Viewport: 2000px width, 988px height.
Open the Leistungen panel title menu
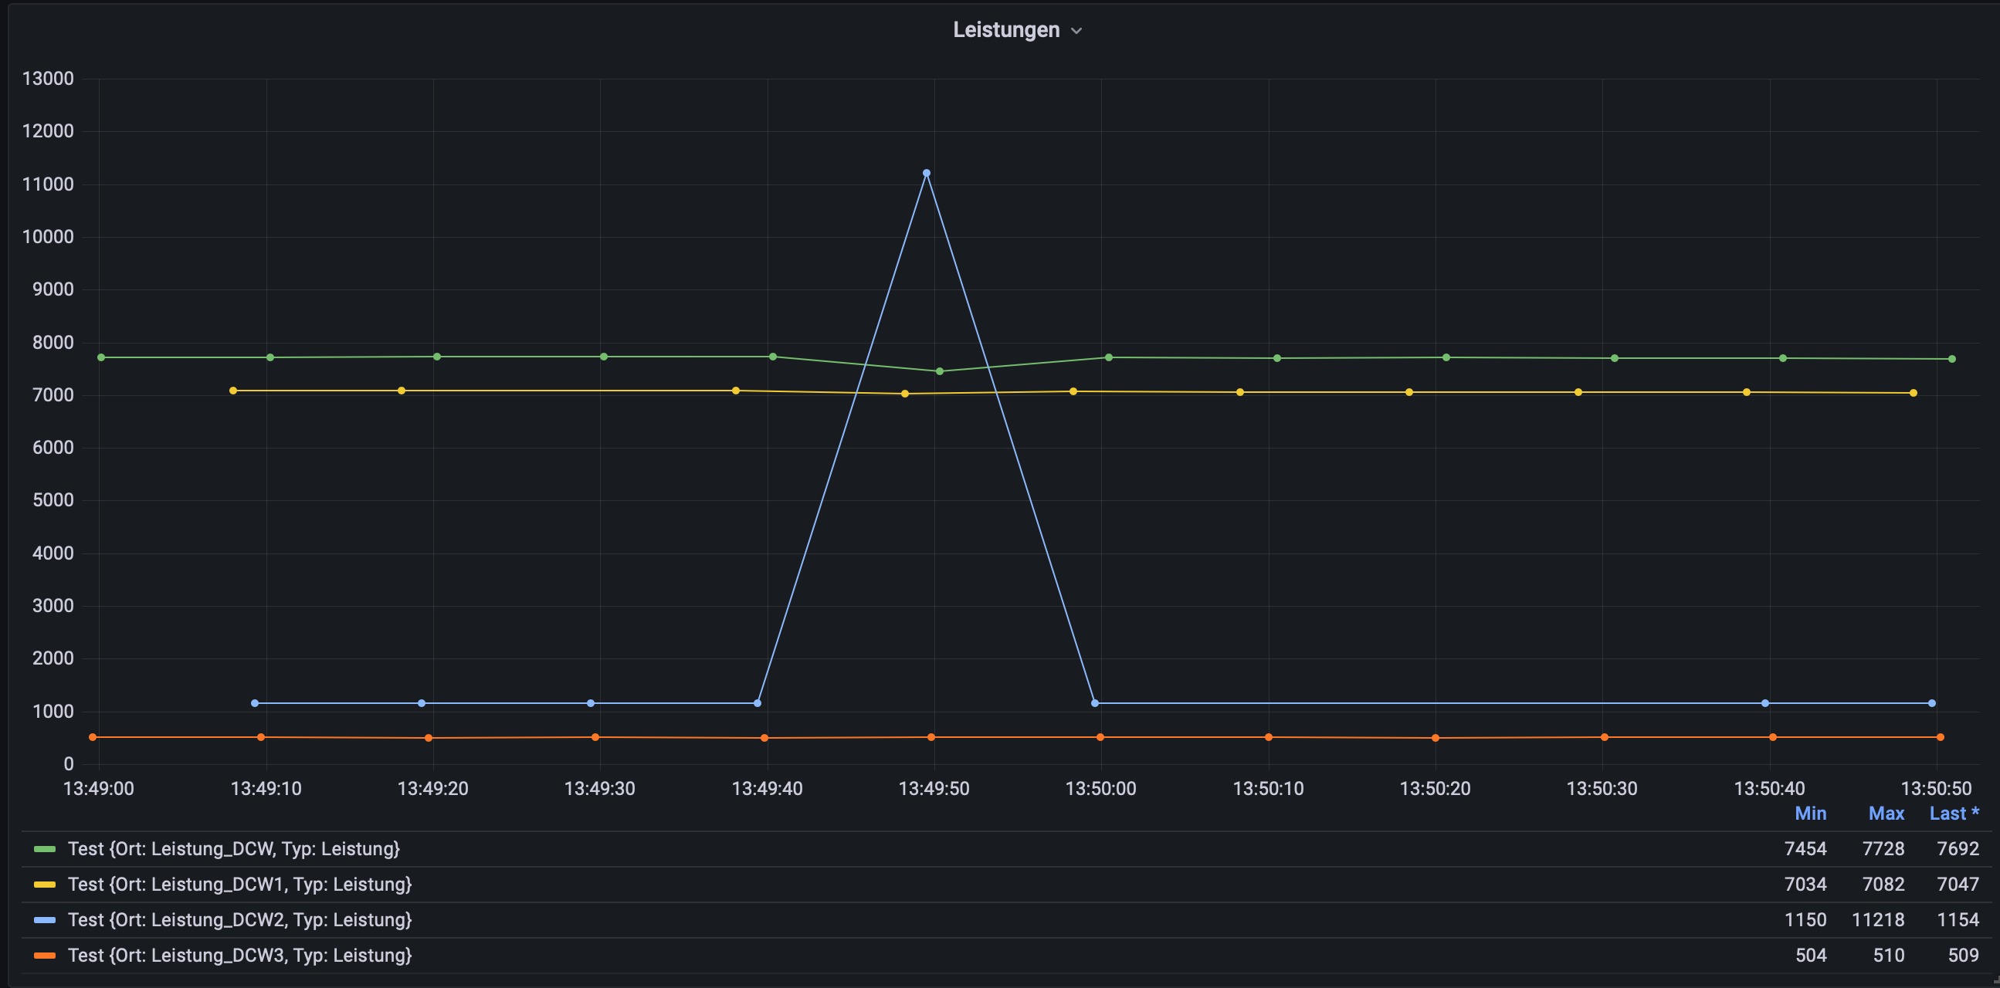(1005, 29)
